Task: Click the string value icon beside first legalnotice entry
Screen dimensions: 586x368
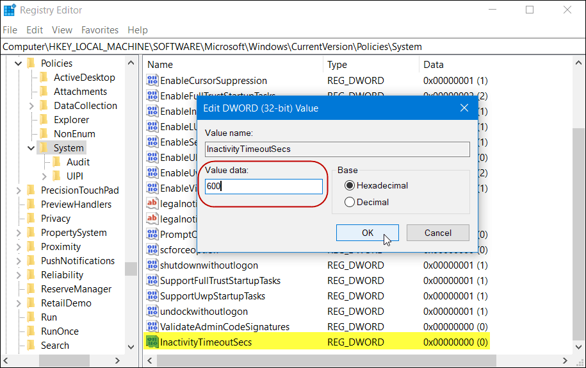Action: coord(152,203)
